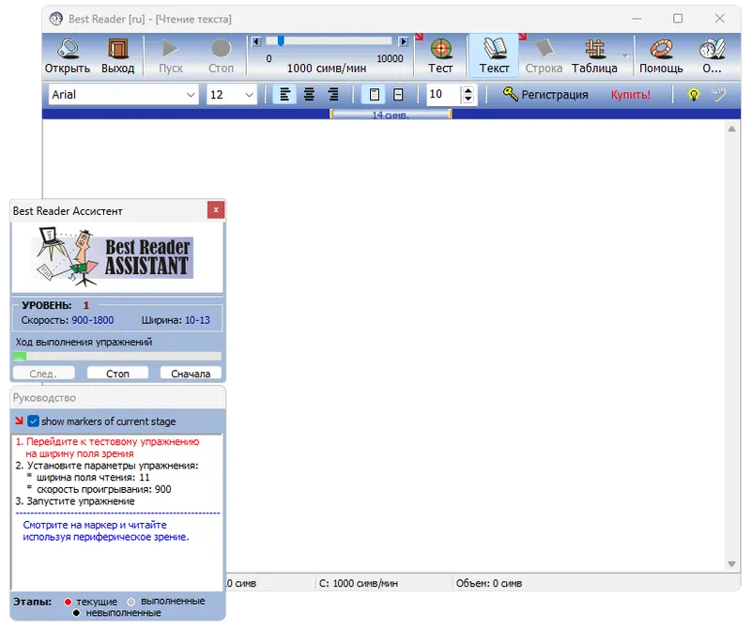This screenshot has width=751, height=628.
Task: Click the Стоп button in the main toolbar
Action: point(221,56)
